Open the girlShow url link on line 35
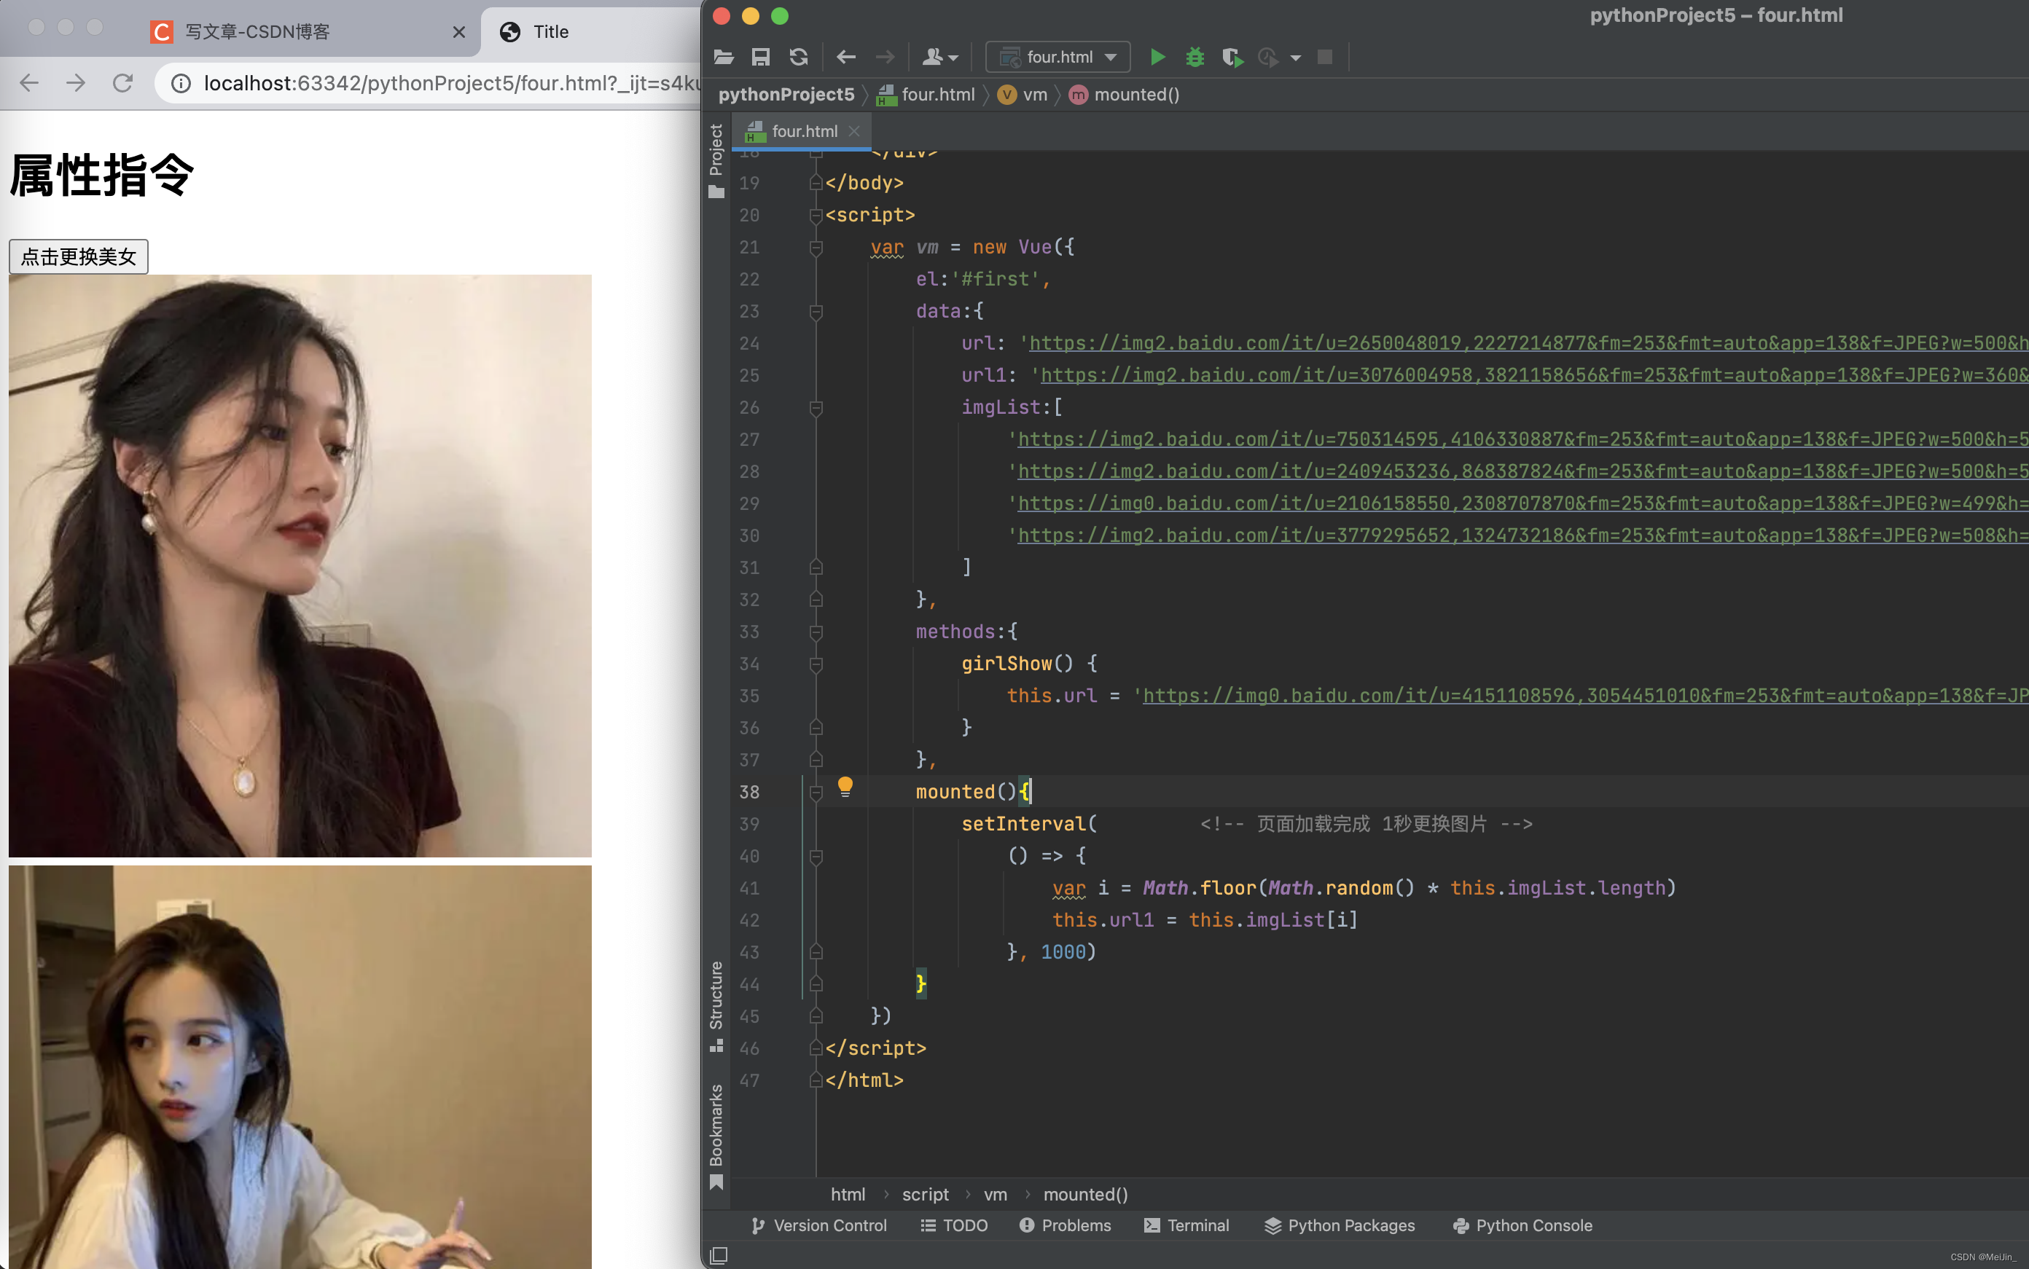 (x=1585, y=695)
